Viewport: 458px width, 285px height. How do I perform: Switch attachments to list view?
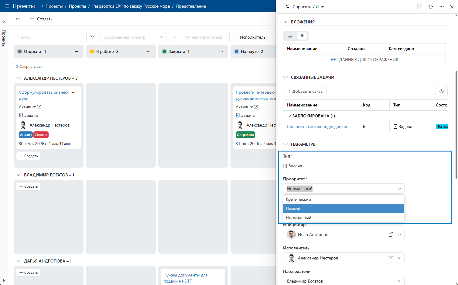coord(302,36)
